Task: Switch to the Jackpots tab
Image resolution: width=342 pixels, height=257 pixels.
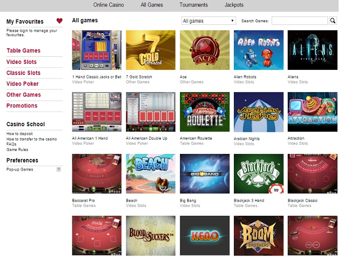Action: 234,5
